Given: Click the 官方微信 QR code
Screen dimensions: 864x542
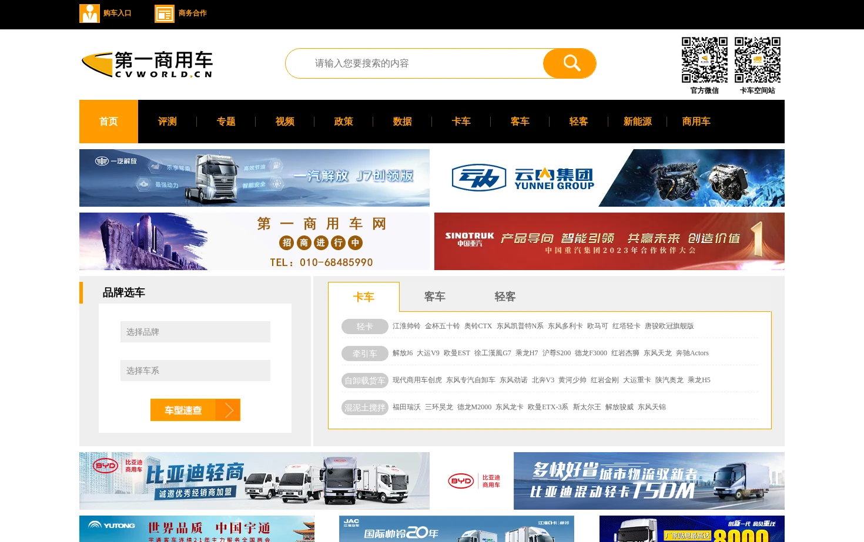Looking at the screenshot, I should click(x=705, y=60).
